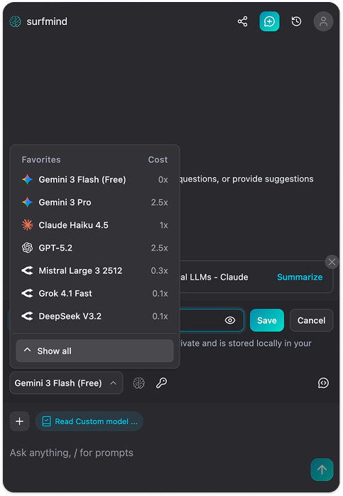Collapse list with Show all chevron

tap(28, 350)
